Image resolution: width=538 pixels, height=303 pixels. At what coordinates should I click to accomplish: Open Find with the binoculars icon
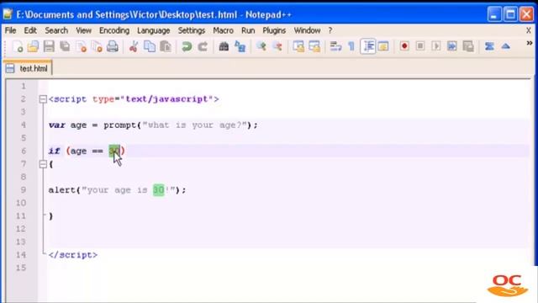[x=224, y=46]
